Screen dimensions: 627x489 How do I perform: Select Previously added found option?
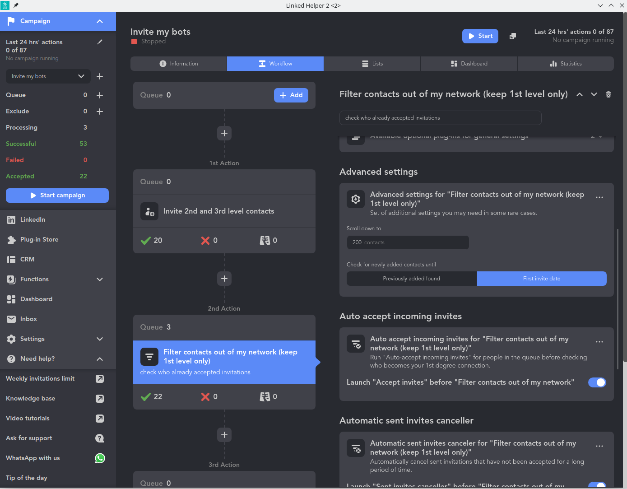pos(412,279)
